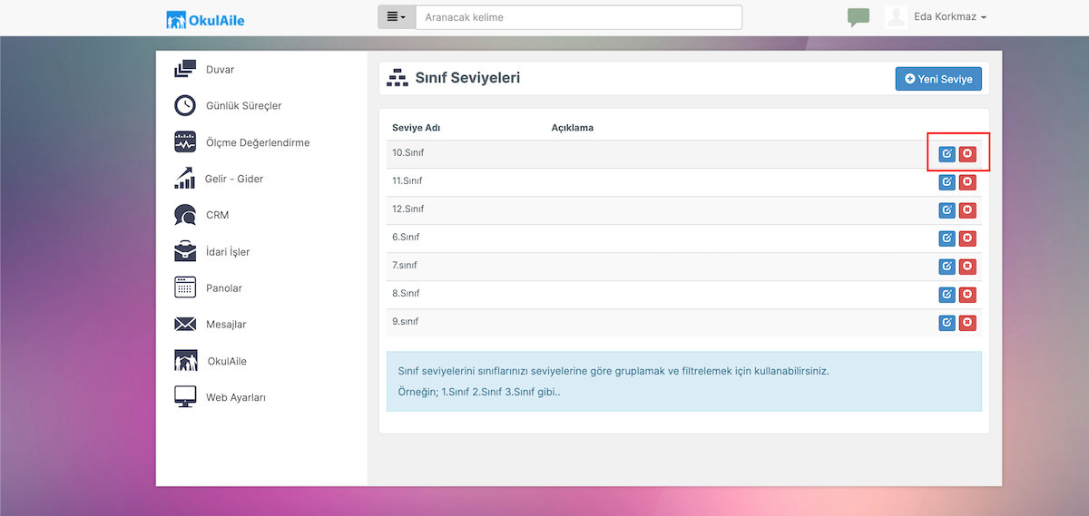Image resolution: width=1089 pixels, height=516 pixels.
Task: Click the Sınıf Seviyeleri hierarchy icon
Action: tap(397, 78)
